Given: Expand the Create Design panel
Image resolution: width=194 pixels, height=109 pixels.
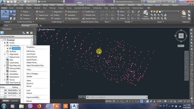Looking at the screenshot, I should tap(58, 22).
